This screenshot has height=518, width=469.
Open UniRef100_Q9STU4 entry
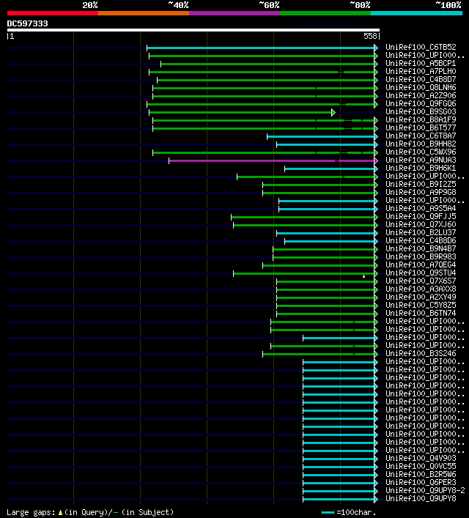pos(421,273)
